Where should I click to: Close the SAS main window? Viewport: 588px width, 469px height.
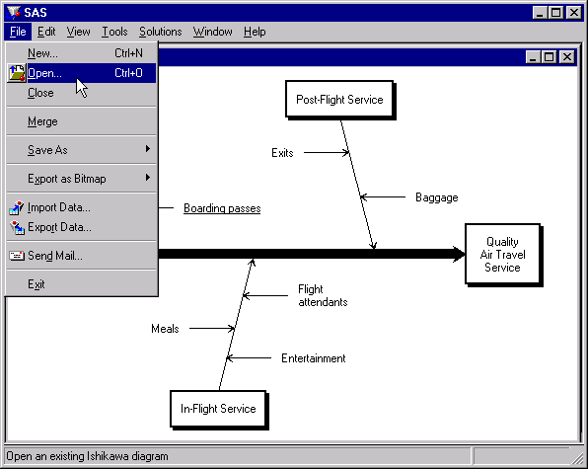point(574,13)
